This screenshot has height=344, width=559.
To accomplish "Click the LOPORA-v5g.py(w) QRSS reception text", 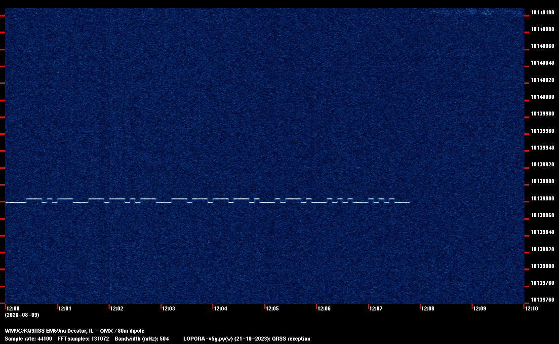I will tap(247, 339).
